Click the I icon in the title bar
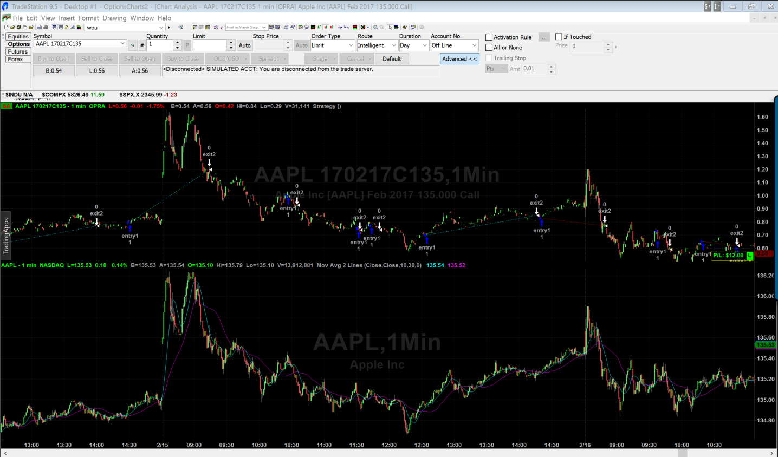Image resolution: width=778 pixels, height=457 pixels. tap(717, 6)
